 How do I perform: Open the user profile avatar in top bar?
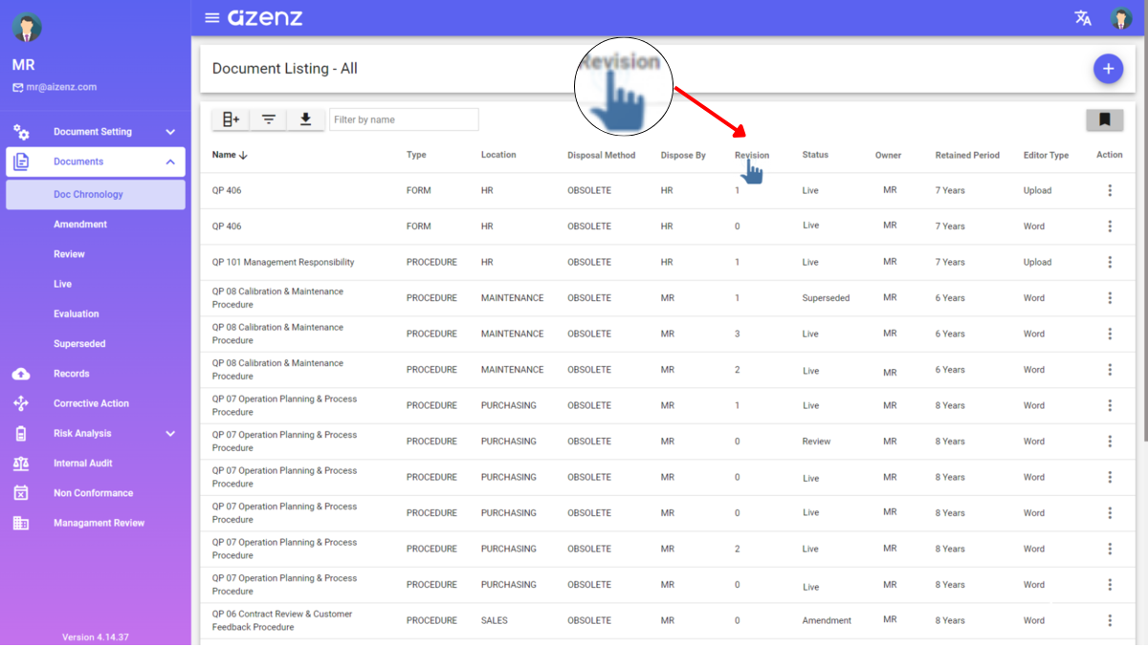pos(1120,18)
